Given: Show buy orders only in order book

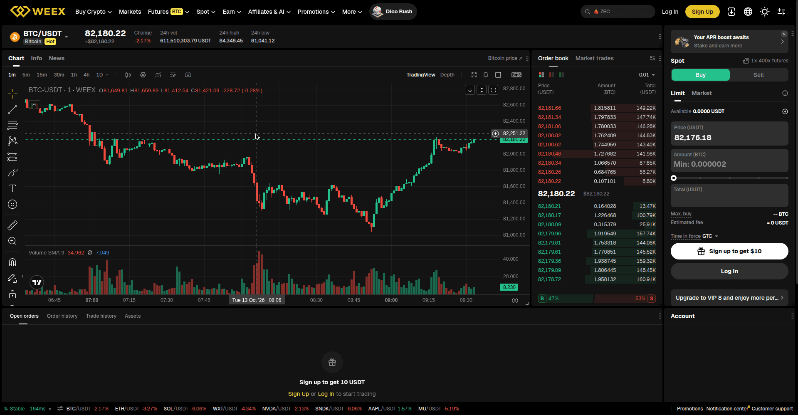Looking at the screenshot, I should (561, 75).
